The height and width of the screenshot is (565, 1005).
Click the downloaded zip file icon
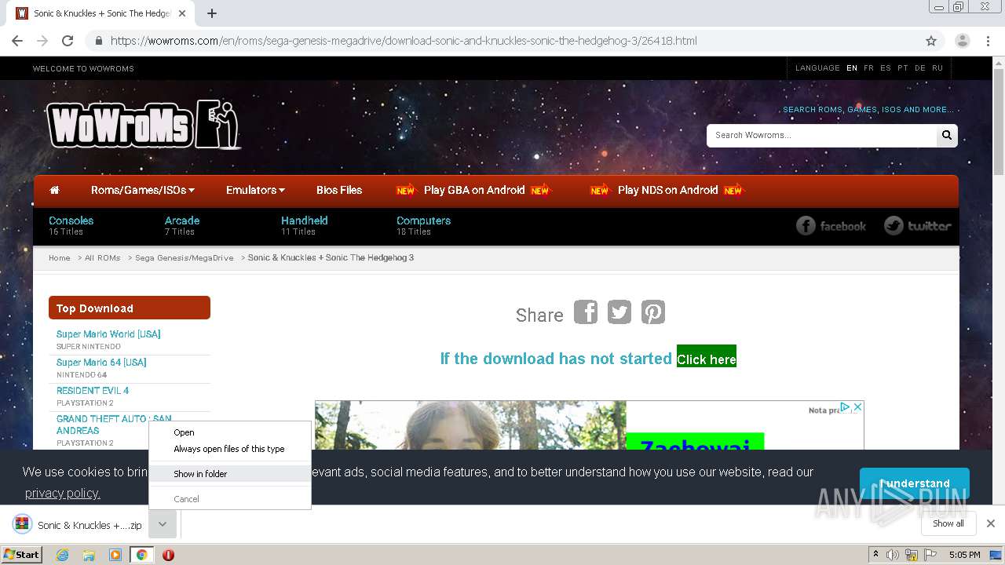pos(22,524)
